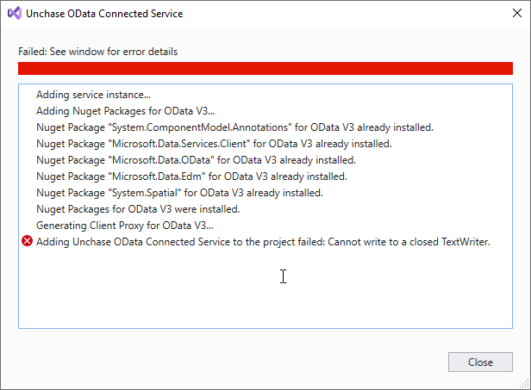This screenshot has height=390, width=531.
Task: Close the dialog with the X button
Action: (517, 14)
